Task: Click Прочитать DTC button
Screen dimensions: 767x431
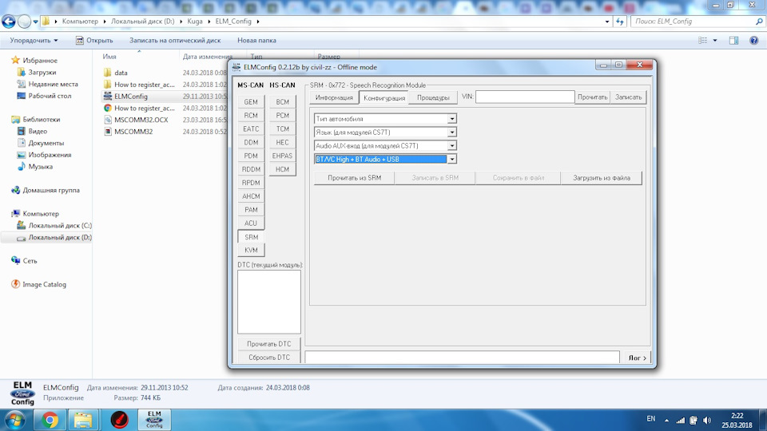Action: [x=269, y=343]
